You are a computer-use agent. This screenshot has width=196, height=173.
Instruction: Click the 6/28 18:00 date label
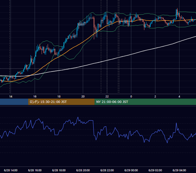coord(59,170)
